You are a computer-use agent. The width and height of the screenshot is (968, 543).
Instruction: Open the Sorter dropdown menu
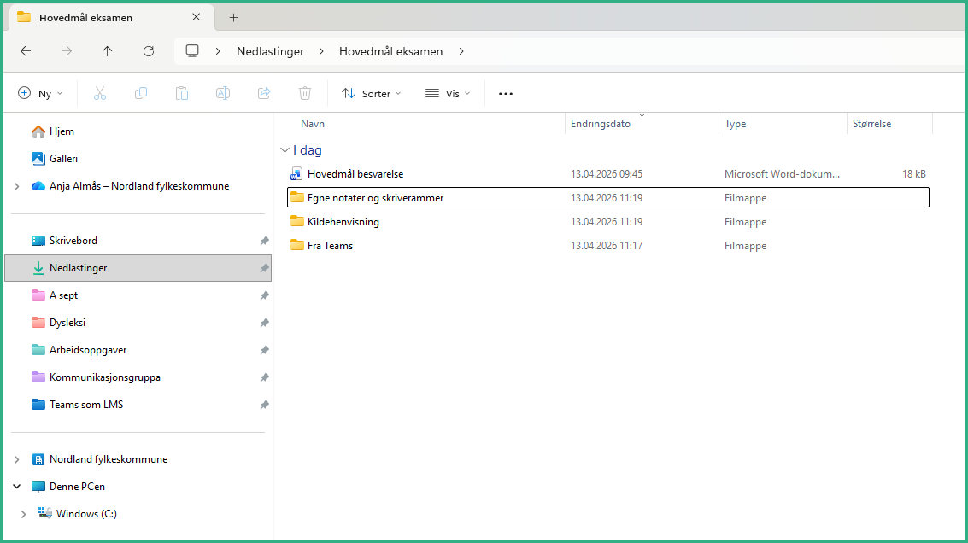point(372,94)
